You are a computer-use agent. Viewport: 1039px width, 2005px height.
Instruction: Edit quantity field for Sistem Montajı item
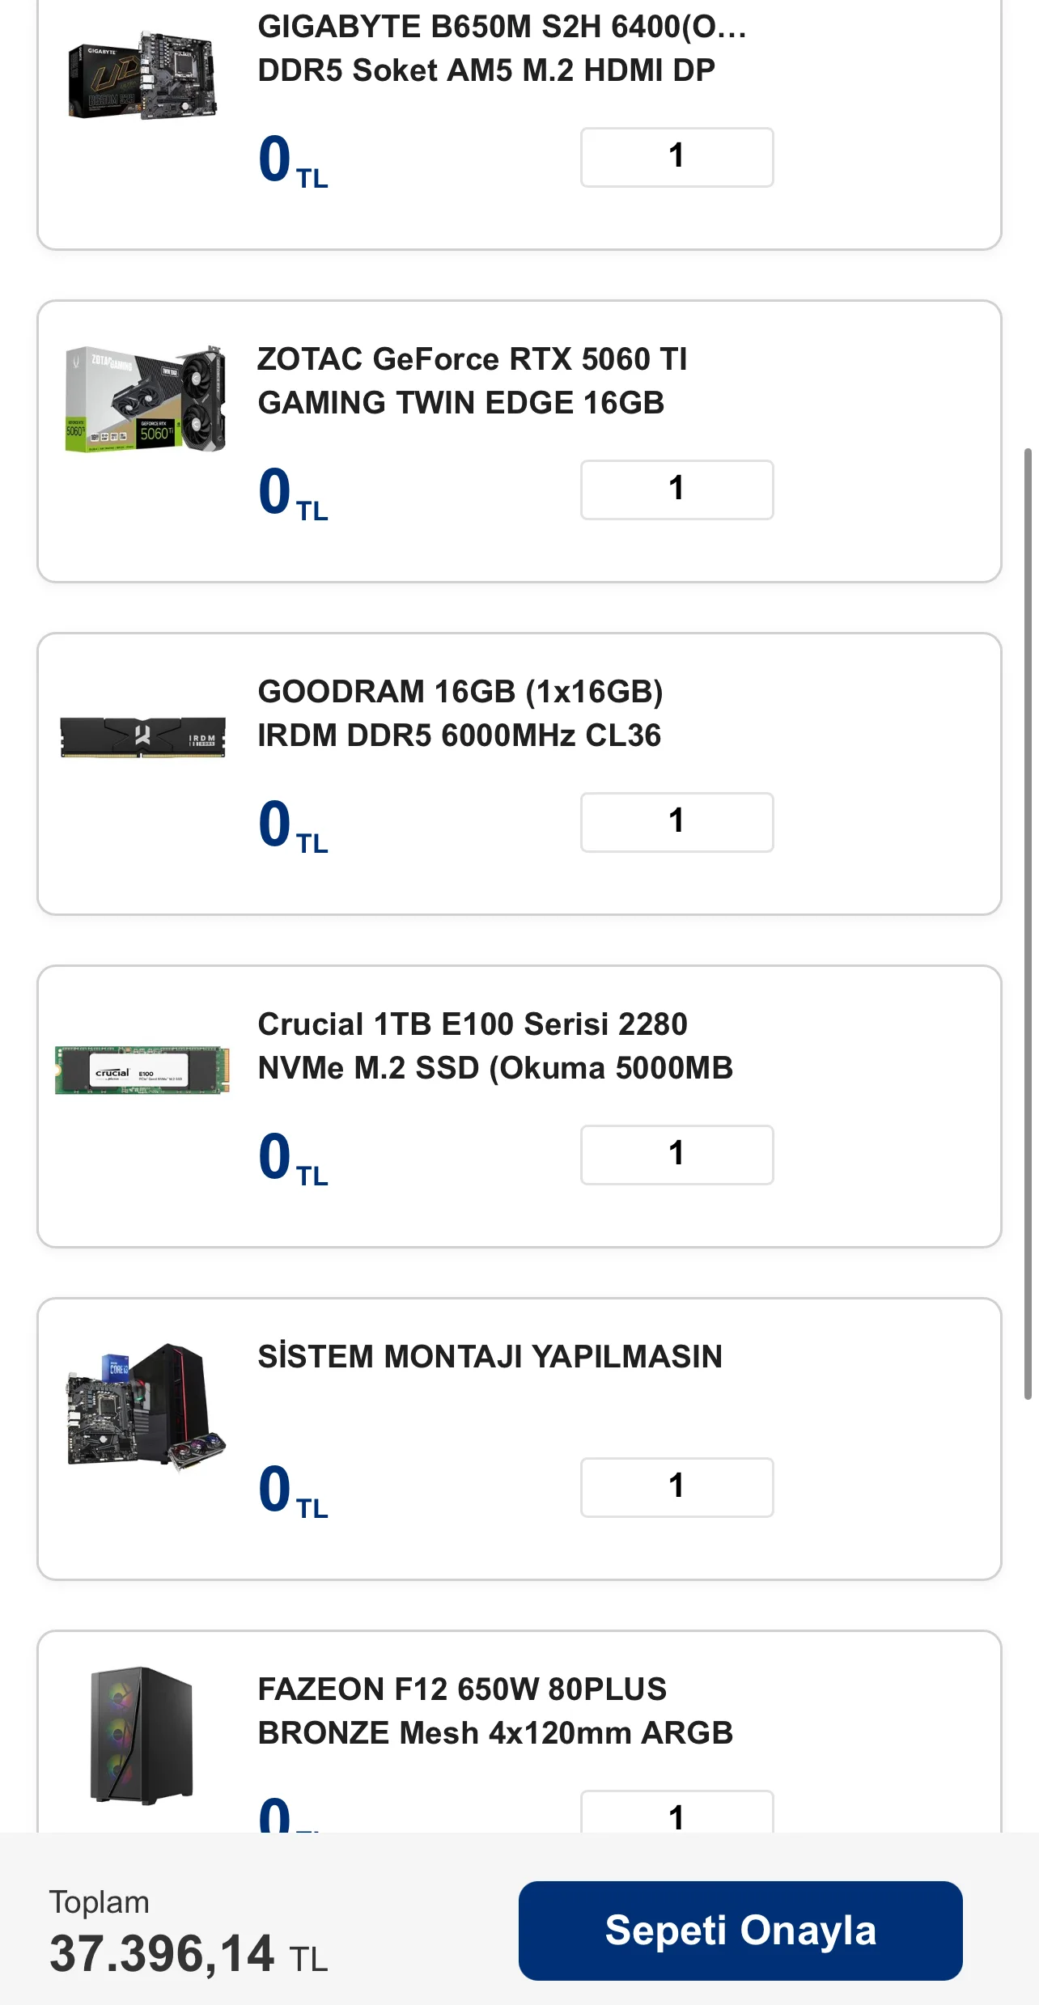point(676,1487)
